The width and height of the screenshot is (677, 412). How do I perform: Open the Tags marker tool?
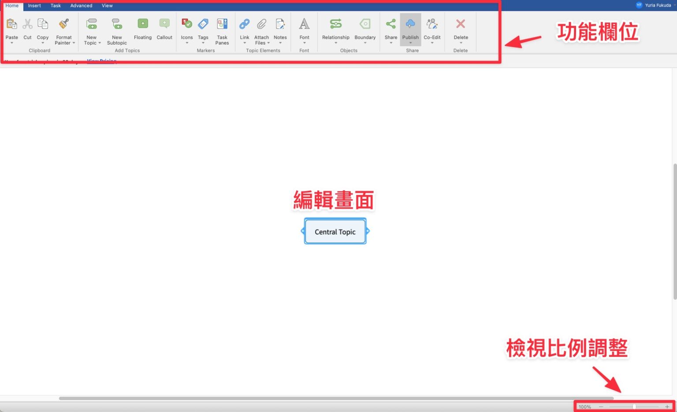click(203, 28)
